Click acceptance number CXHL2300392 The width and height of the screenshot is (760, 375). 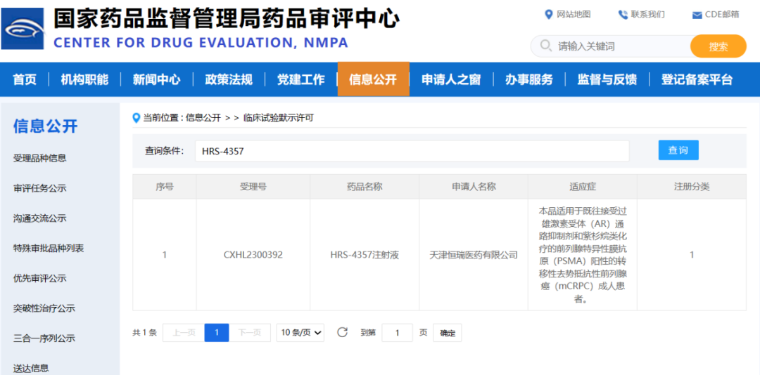(253, 255)
